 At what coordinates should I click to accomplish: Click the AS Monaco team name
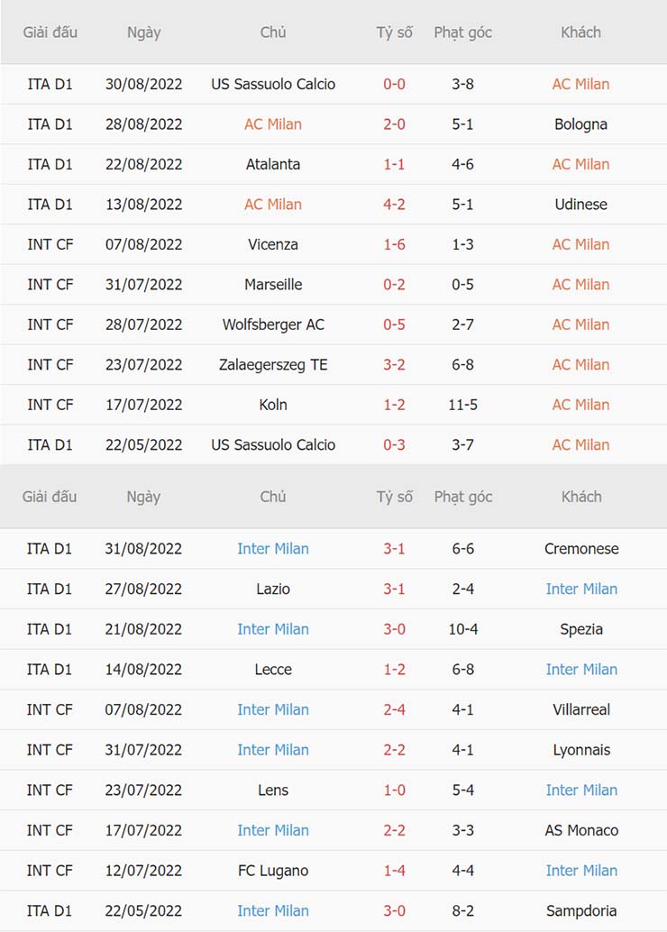tap(581, 830)
